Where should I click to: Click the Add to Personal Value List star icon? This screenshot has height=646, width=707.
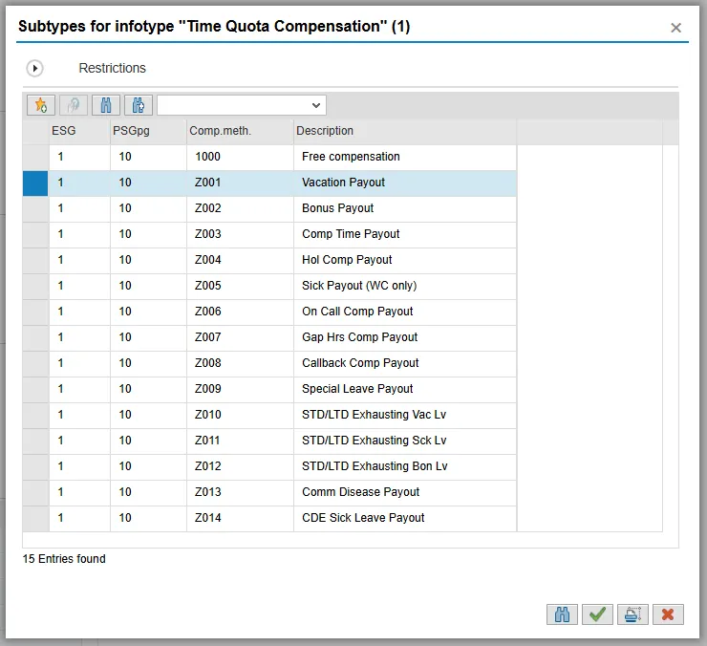pyautogui.click(x=41, y=105)
